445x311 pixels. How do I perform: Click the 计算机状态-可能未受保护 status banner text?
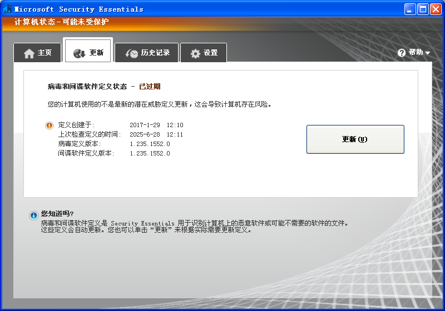[61, 22]
